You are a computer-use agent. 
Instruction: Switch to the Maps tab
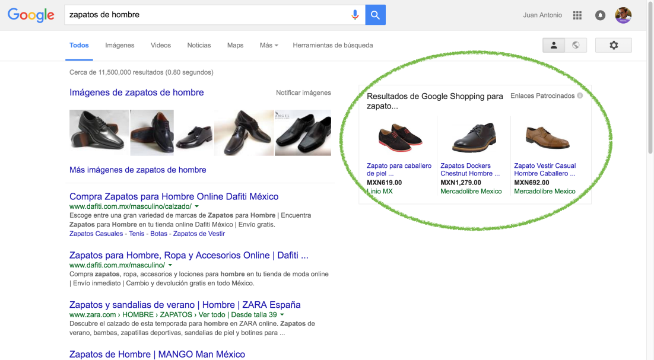235,46
